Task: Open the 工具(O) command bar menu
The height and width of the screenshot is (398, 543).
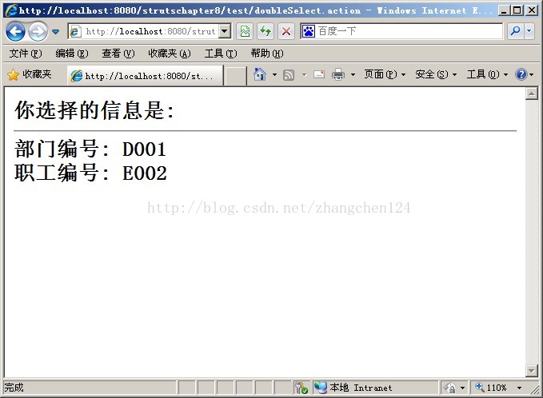Action: pos(487,74)
